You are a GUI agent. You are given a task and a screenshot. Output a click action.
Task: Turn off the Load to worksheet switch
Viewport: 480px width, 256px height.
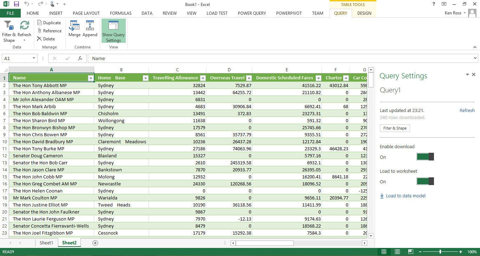tap(425, 181)
